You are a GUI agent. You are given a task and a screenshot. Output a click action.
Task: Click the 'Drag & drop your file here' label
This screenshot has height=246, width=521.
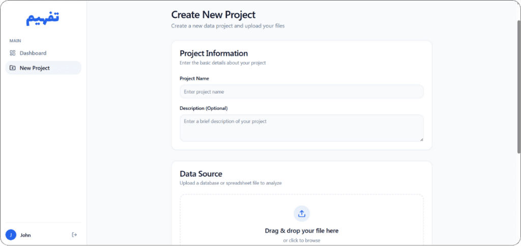pos(302,231)
